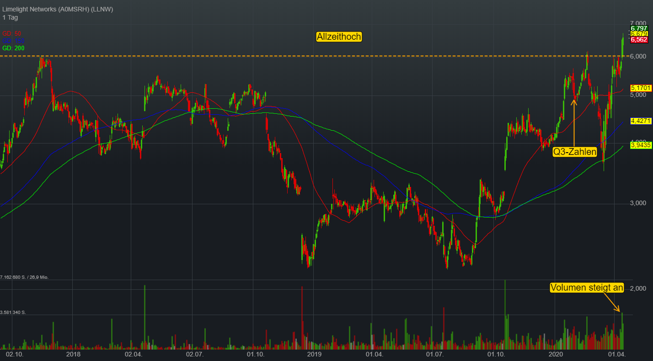Select the Allzeithoch annotation label

339,37
